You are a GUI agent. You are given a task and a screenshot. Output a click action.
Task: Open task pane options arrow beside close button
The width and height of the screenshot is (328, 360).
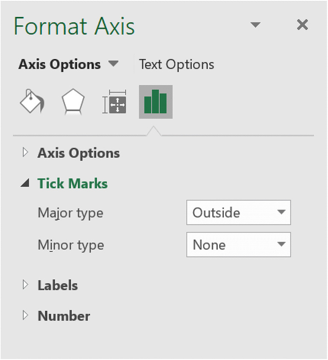[255, 25]
